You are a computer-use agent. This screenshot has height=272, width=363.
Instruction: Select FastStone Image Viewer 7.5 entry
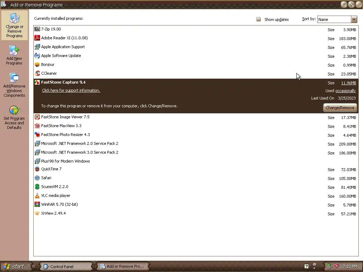196,117
